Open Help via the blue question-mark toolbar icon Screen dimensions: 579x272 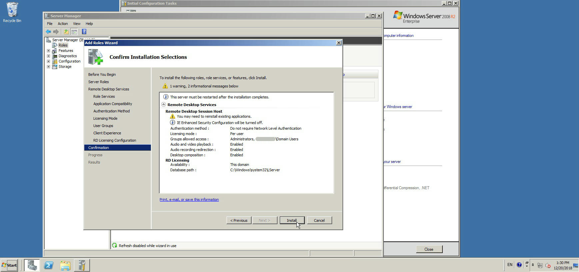click(x=84, y=32)
